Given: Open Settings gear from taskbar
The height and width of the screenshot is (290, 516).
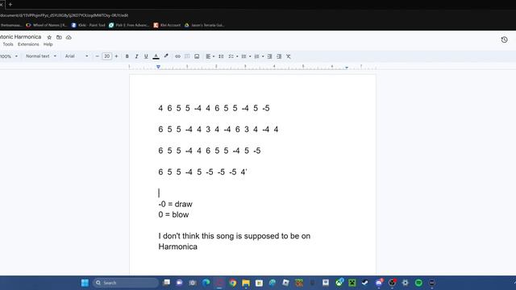Looking at the screenshot, I should (405, 283).
